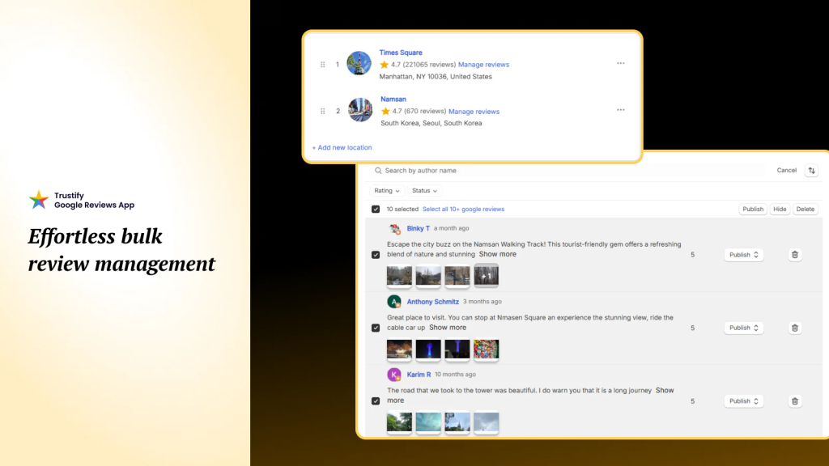
Task: Open the three-dot menu for Times Square
Action: pos(621,63)
